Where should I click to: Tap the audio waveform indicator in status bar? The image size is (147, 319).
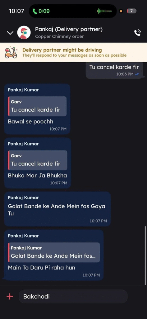pos(104,11)
